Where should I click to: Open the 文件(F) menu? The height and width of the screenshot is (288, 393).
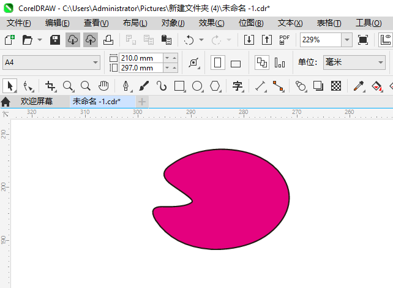tap(19, 23)
